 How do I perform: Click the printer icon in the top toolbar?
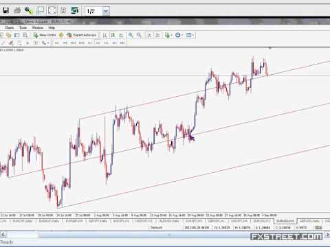(17, 10)
